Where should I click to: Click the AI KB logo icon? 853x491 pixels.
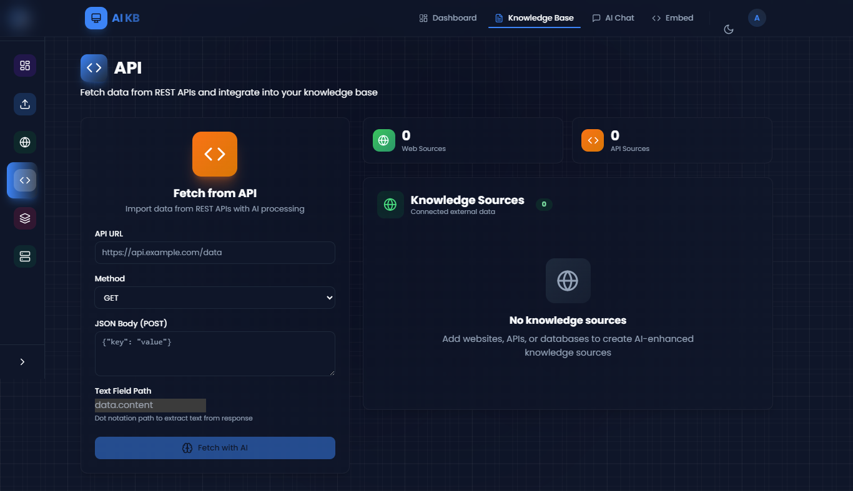pos(96,18)
